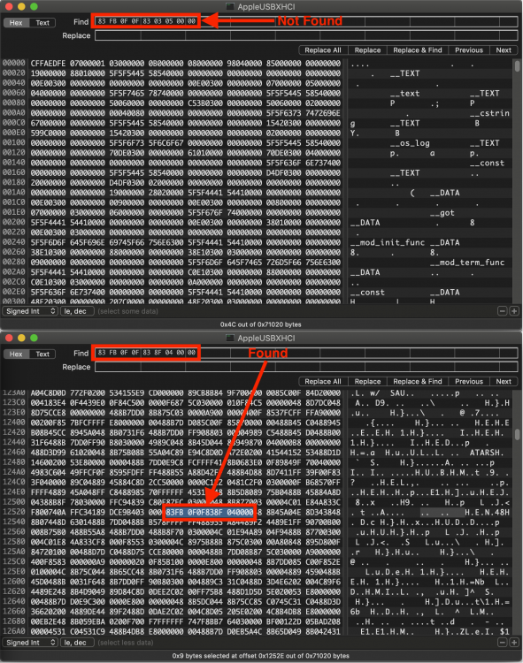The width and height of the screenshot is (523, 663).
Task: Focus Find field in top window
Action: tap(306, 21)
